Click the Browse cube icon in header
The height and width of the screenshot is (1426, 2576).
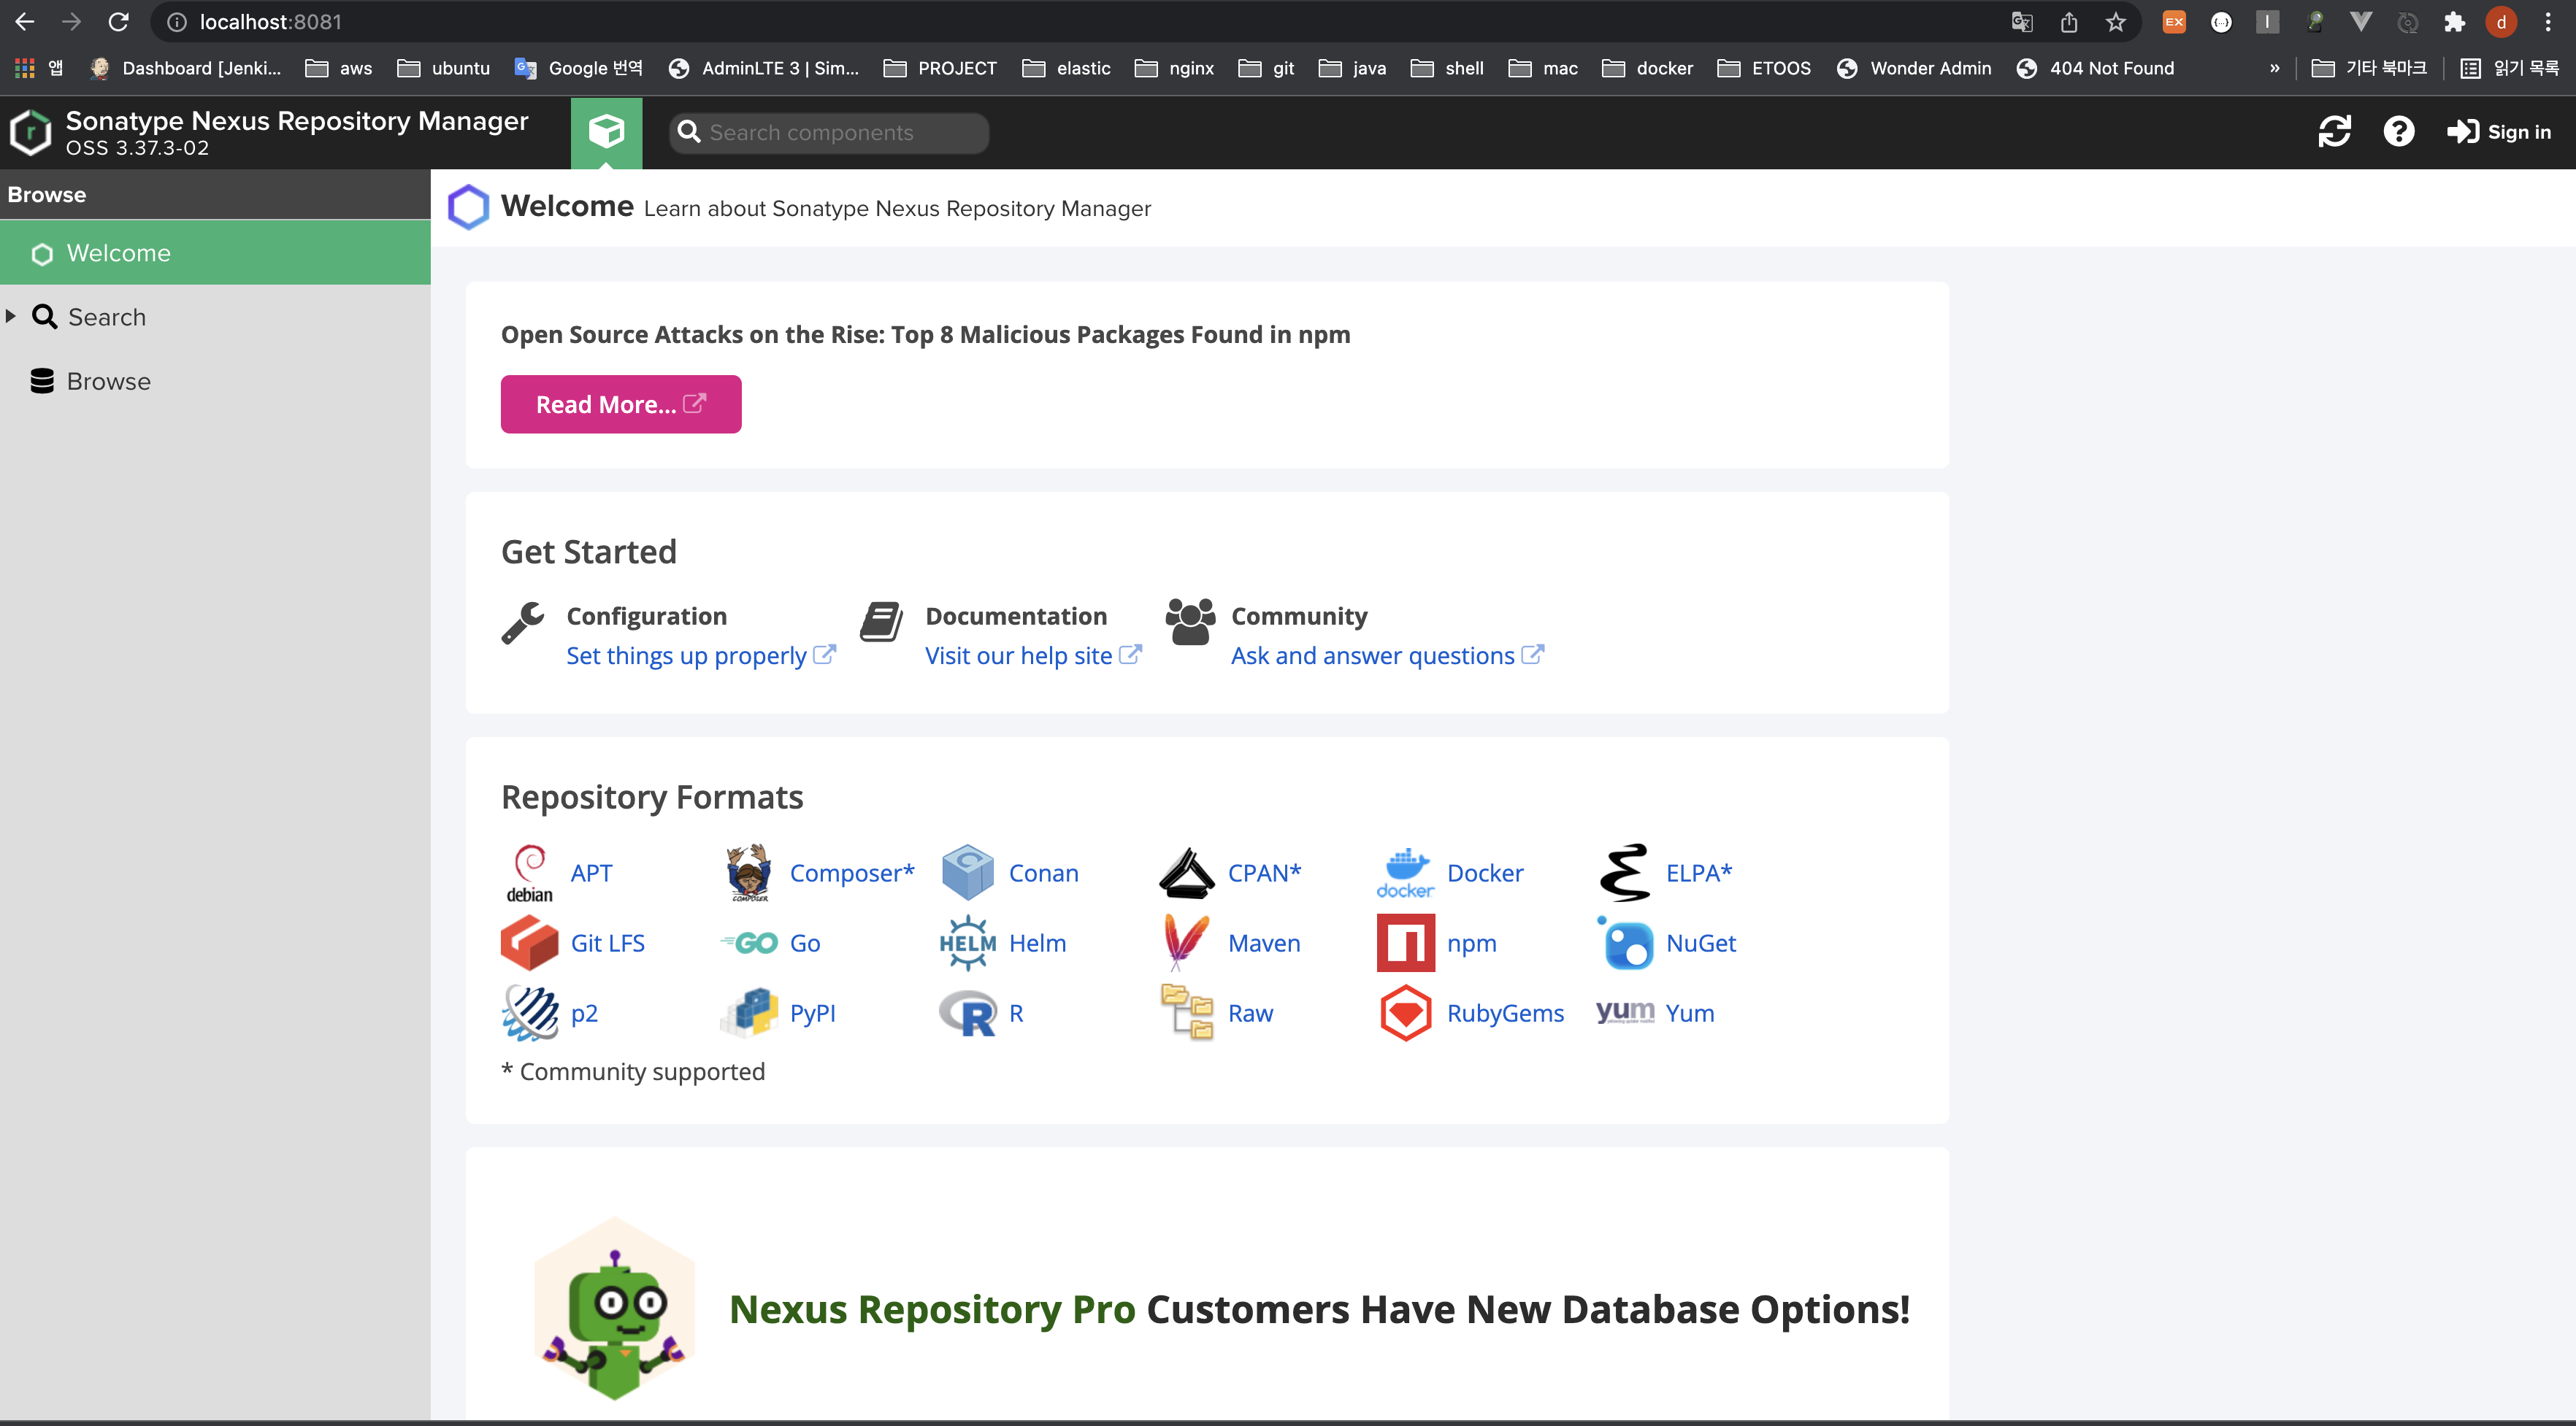(x=606, y=132)
